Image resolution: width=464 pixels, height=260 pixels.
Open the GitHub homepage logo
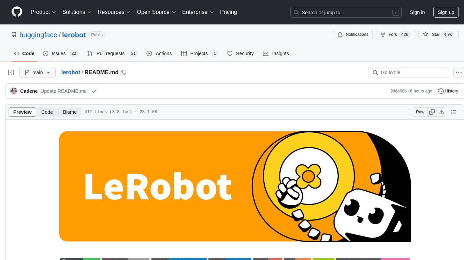click(17, 12)
